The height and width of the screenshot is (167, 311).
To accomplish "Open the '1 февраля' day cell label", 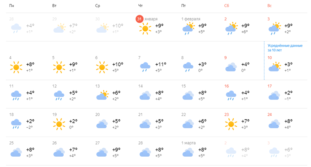I will (191, 19).
